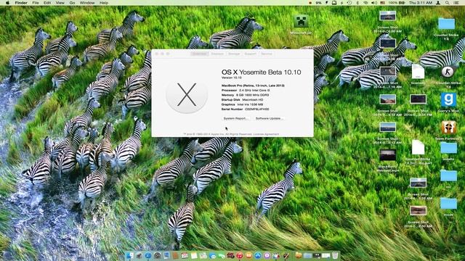Switch to the Overview tab

pyautogui.click(x=200, y=54)
